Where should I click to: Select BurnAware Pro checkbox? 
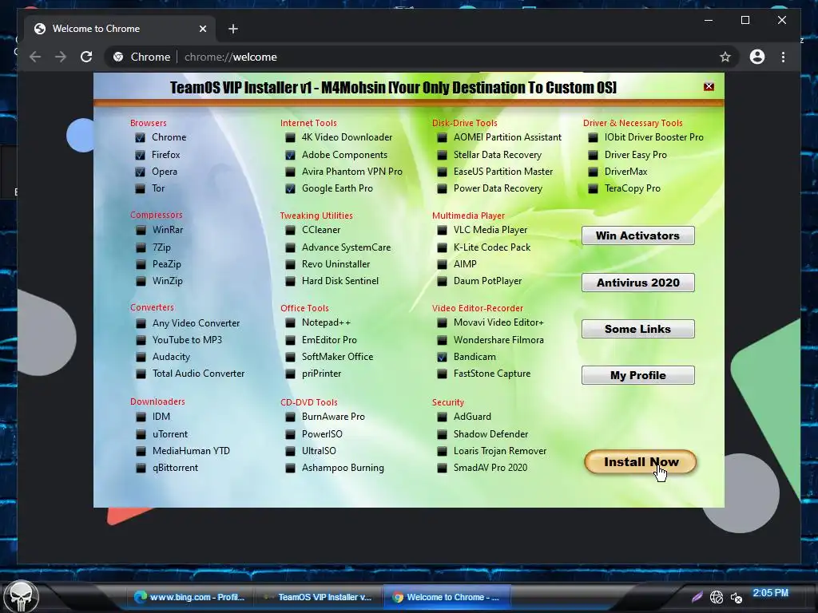click(290, 417)
